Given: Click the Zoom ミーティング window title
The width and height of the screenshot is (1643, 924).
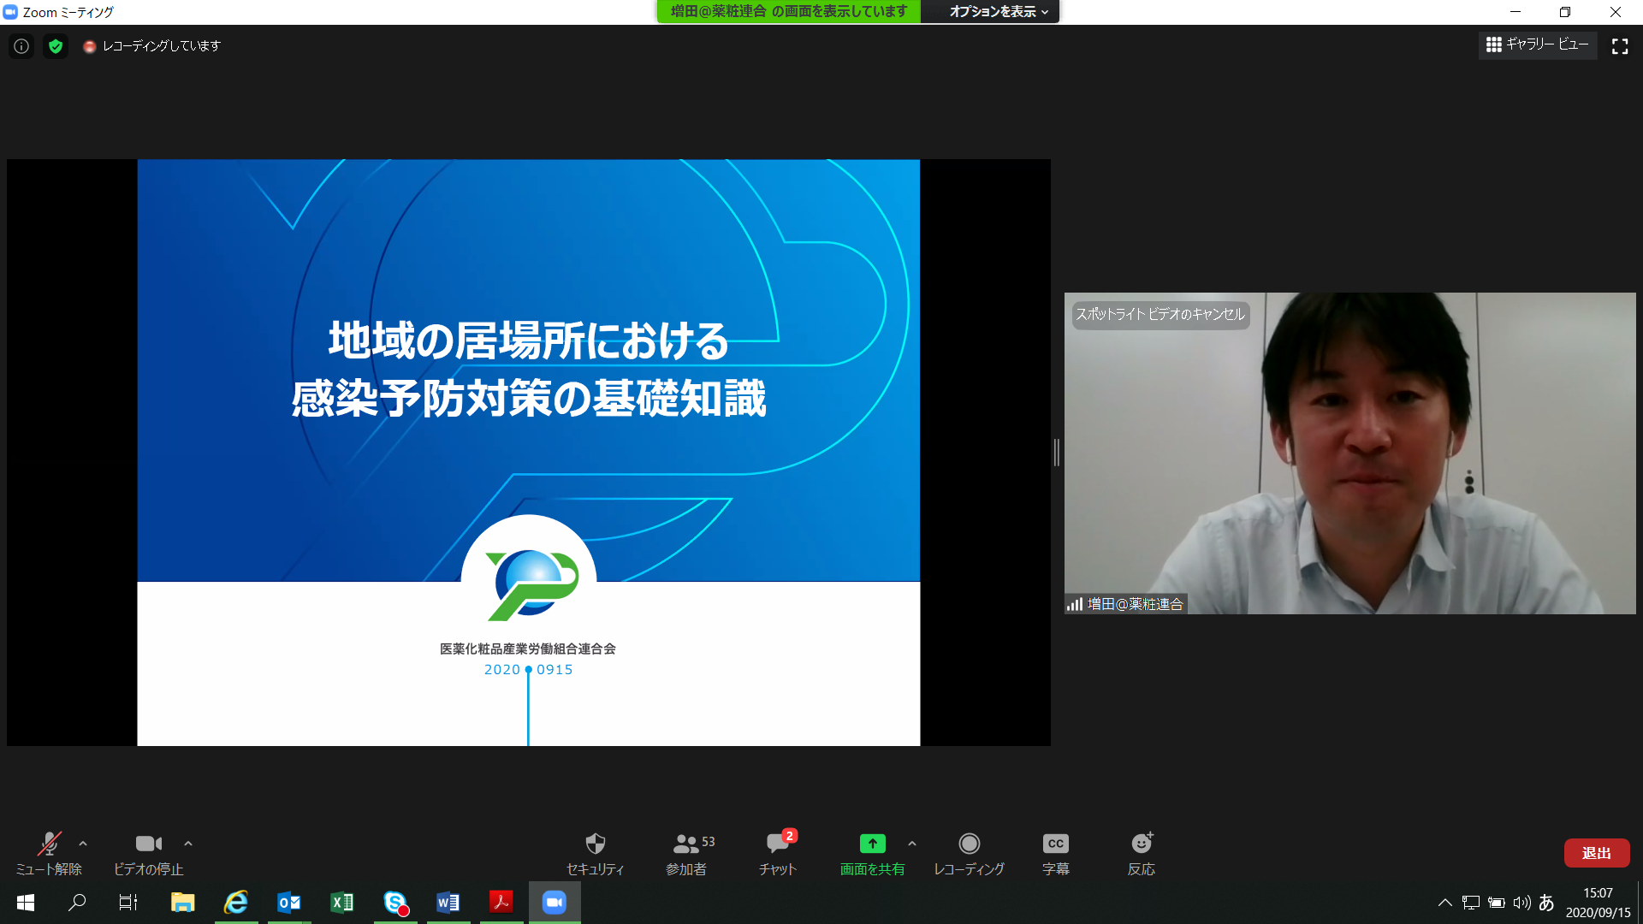Looking at the screenshot, I should coord(68,12).
